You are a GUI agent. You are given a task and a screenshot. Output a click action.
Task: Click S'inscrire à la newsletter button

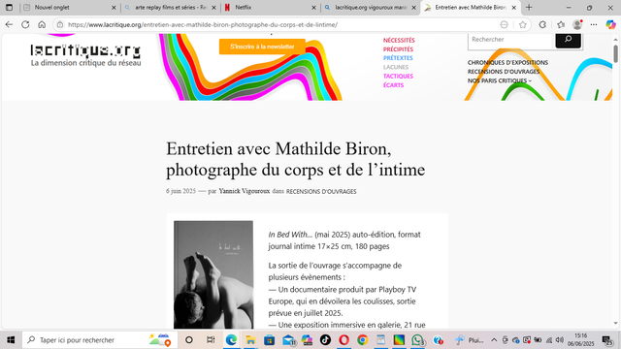click(x=262, y=47)
